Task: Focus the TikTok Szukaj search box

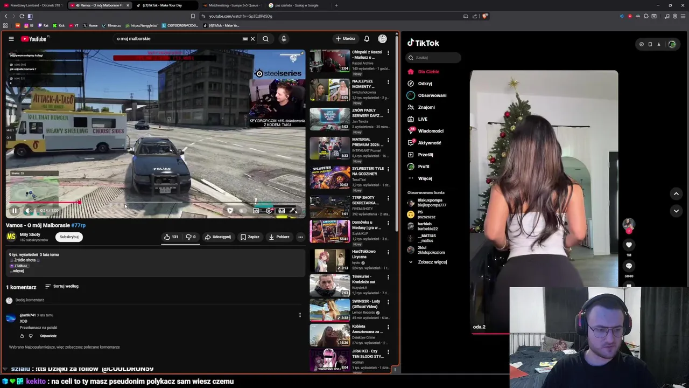Action: [x=434, y=58]
